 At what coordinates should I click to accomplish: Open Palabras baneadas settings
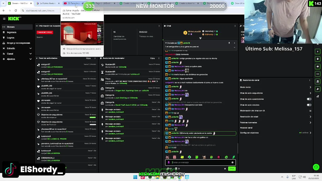276,123
